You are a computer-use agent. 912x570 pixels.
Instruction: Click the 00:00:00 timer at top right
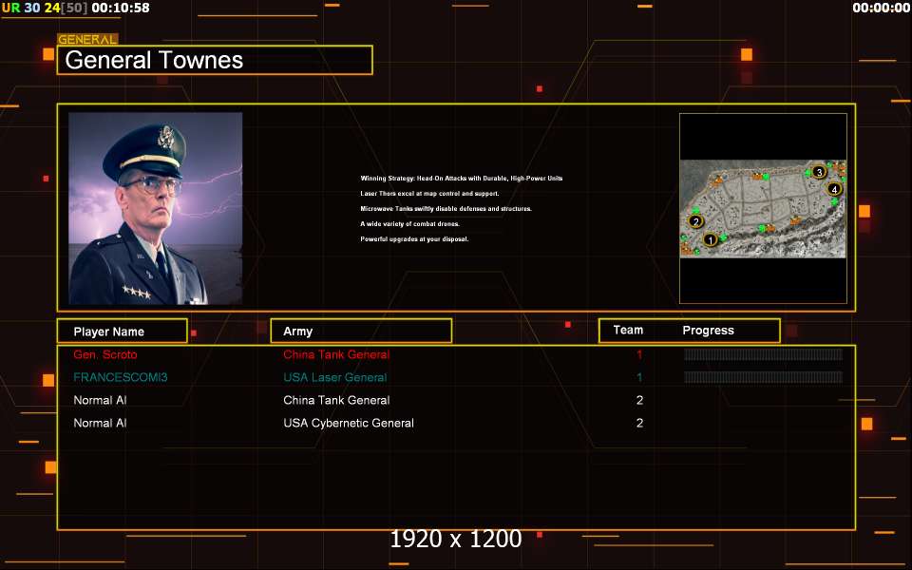point(882,9)
